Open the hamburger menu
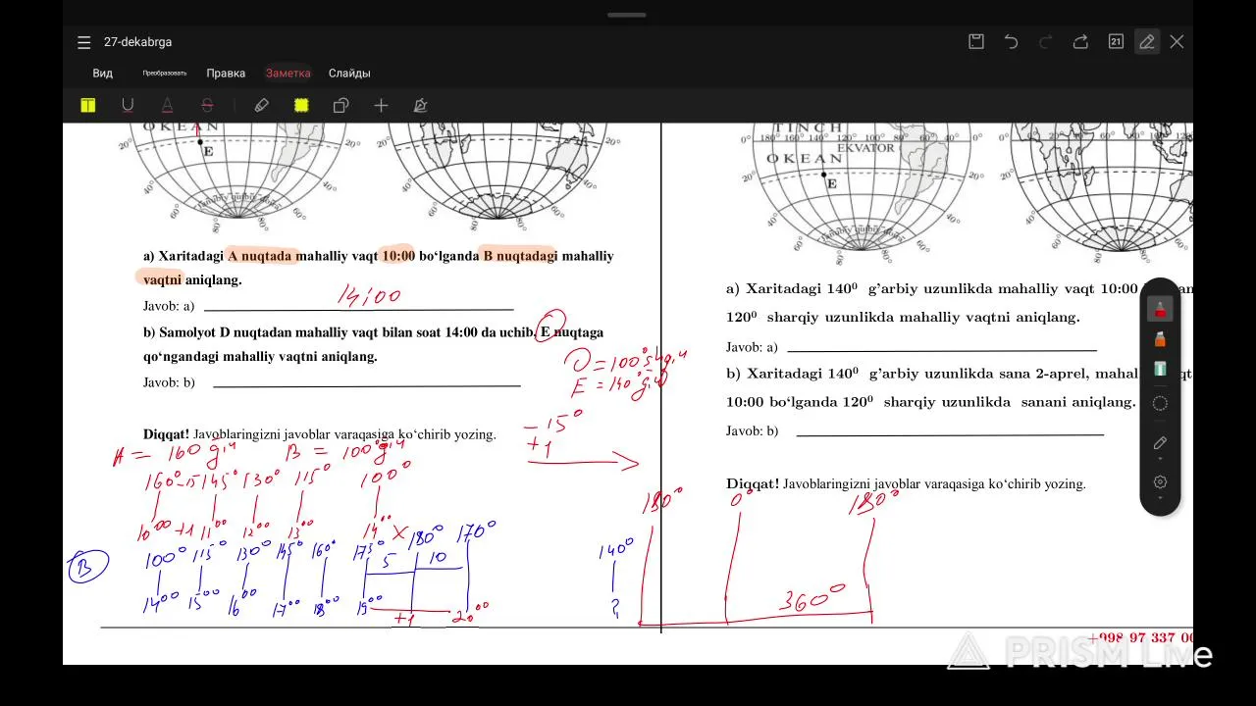The height and width of the screenshot is (706, 1256). click(84, 42)
